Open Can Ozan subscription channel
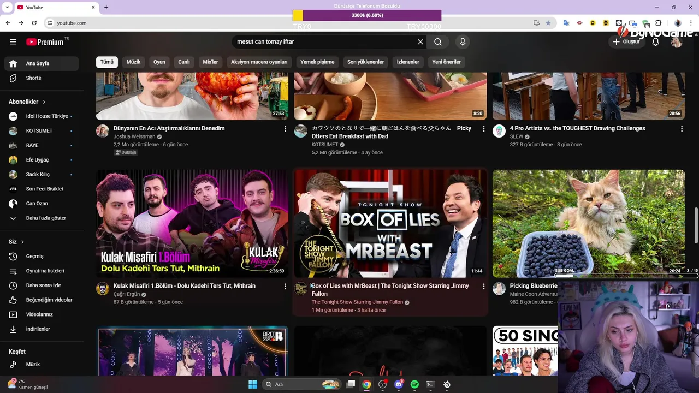Viewport: 699px width, 393px height. [42, 204]
